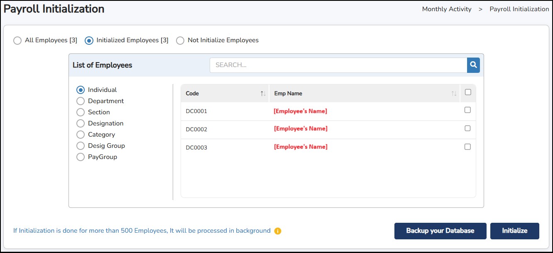Select the All Employees radio option
This screenshot has width=553, height=253.
[x=17, y=41]
